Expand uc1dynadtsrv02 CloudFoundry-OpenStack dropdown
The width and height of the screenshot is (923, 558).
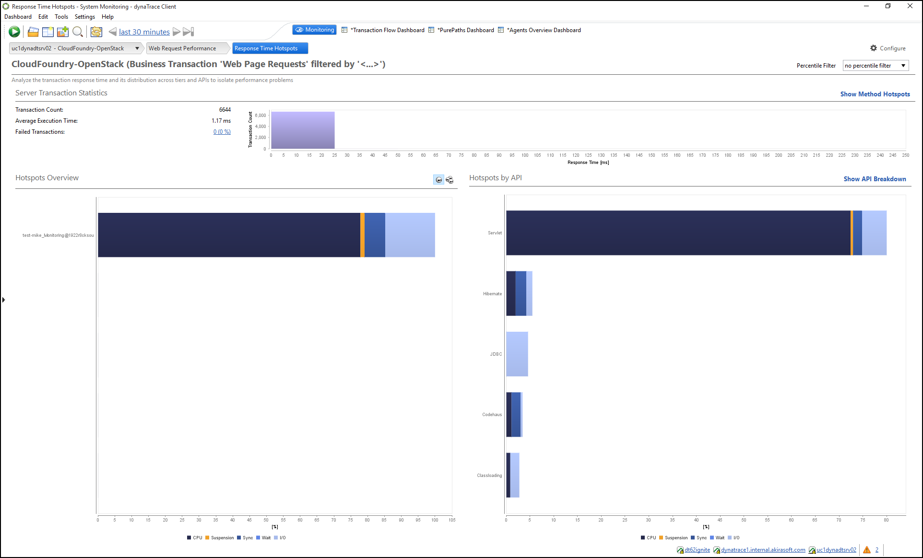pos(137,48)
